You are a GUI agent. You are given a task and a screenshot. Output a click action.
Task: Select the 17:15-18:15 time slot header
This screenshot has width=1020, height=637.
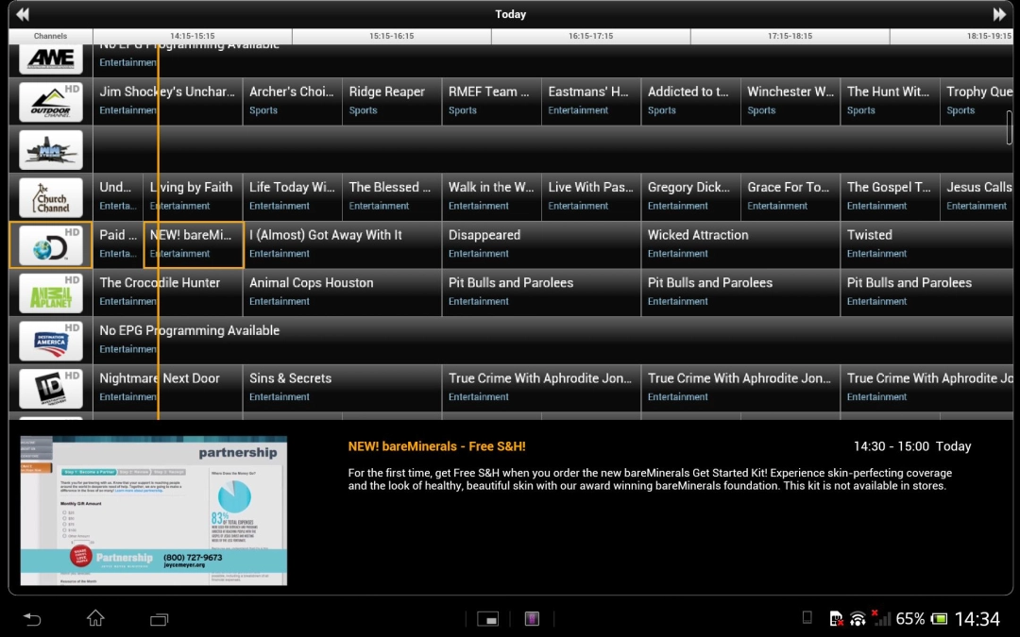(x=790, y=36)
